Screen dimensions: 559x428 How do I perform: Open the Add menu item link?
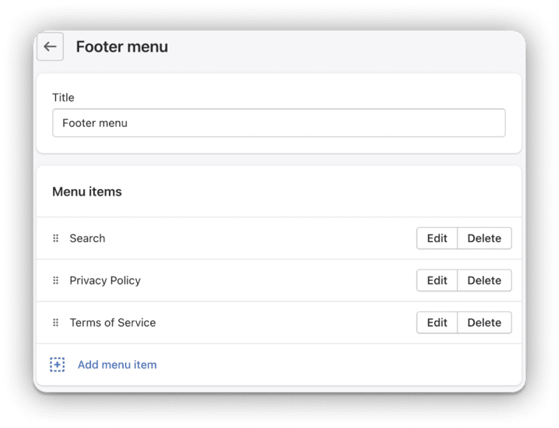point(117,364)
